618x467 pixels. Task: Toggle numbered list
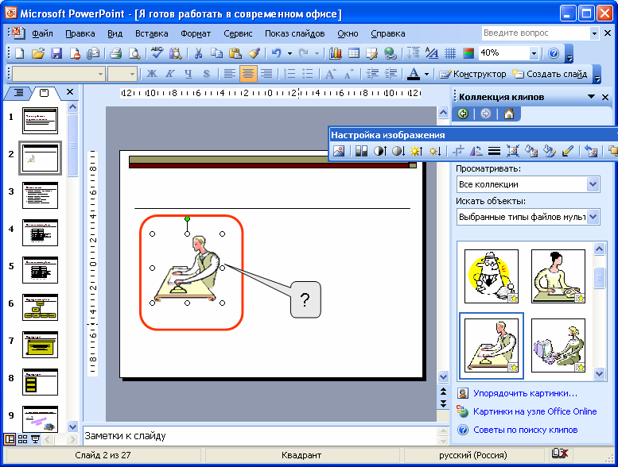coord(290,74)
